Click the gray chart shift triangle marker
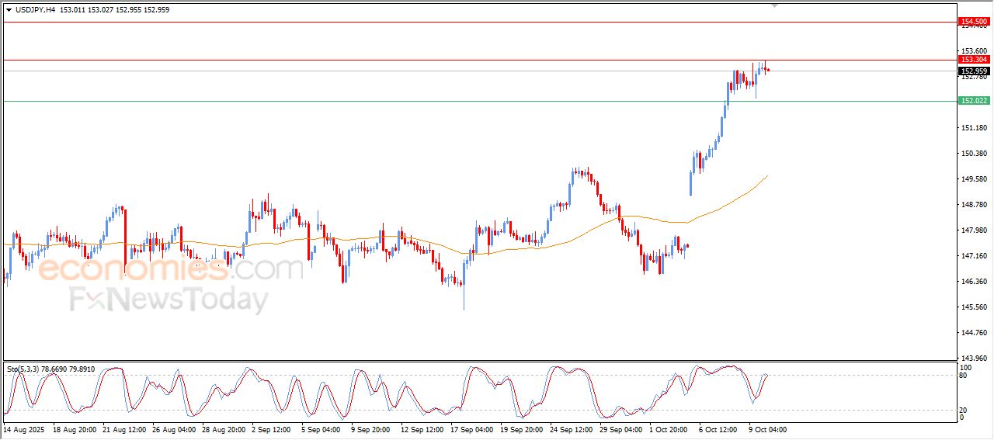This screenshot has height=440, width=994. pyautogui.click(x=774, y=5)
